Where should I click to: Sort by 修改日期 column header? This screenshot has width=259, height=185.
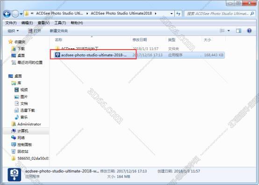140,40
